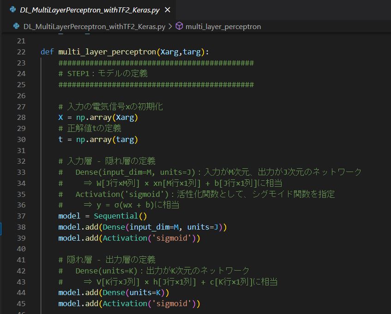Click line number 28 in gutter

[x=21, y=117]
